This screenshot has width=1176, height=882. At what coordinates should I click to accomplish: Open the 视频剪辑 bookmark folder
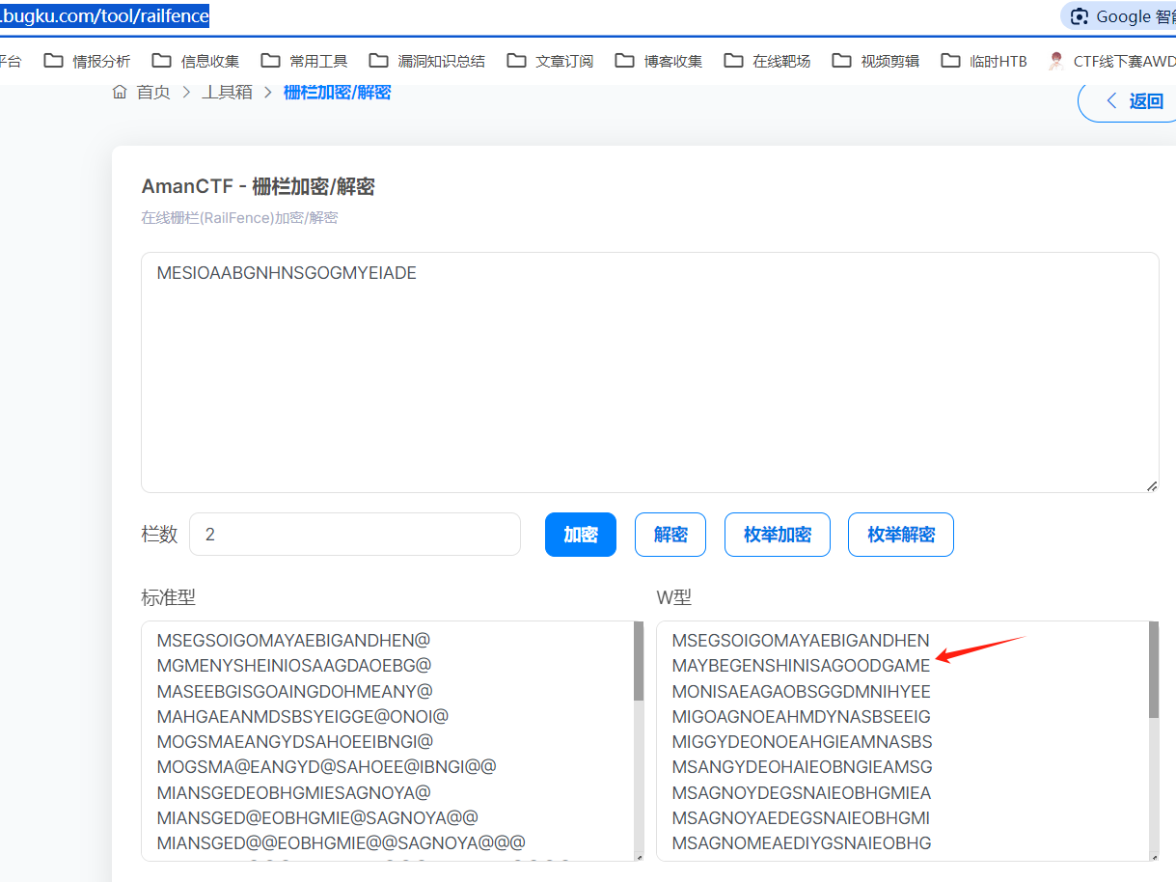click(876, 61)
